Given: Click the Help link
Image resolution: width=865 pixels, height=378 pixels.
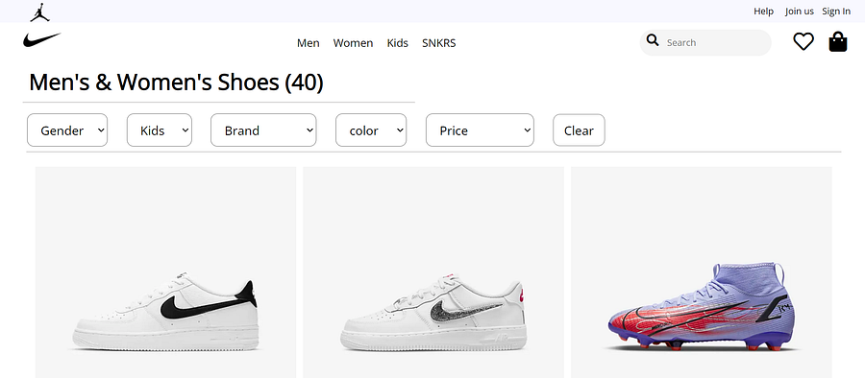Looking at the screenshot, I should click(763, 11).
